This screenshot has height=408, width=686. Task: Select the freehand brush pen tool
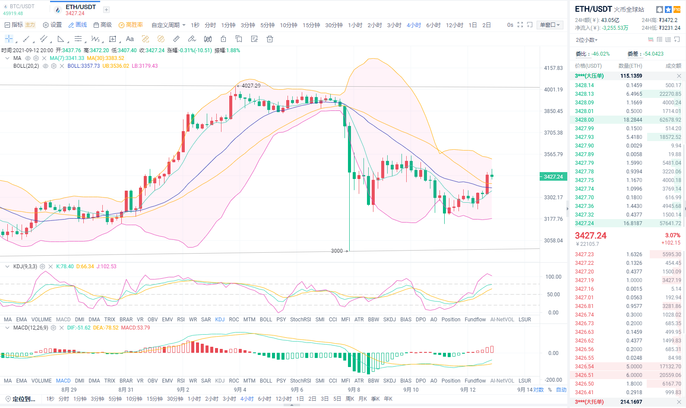pos(192,39)
